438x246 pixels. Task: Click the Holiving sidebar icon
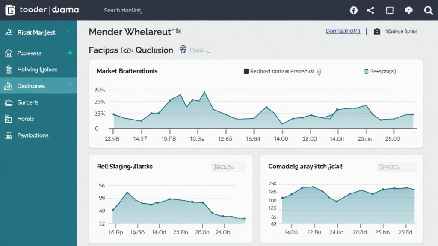pos(8,70)
